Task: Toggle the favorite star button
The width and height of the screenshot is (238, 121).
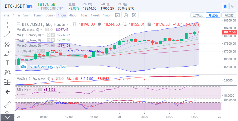Action: (x=225, y=6)
